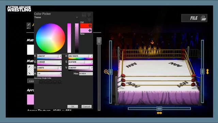
Task: Click the zoom magnifier icon
Action: [x=106, y=72]
